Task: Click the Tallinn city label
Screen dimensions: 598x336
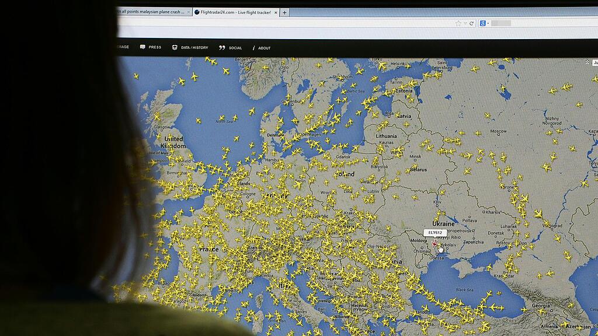Action: (397, 82)
